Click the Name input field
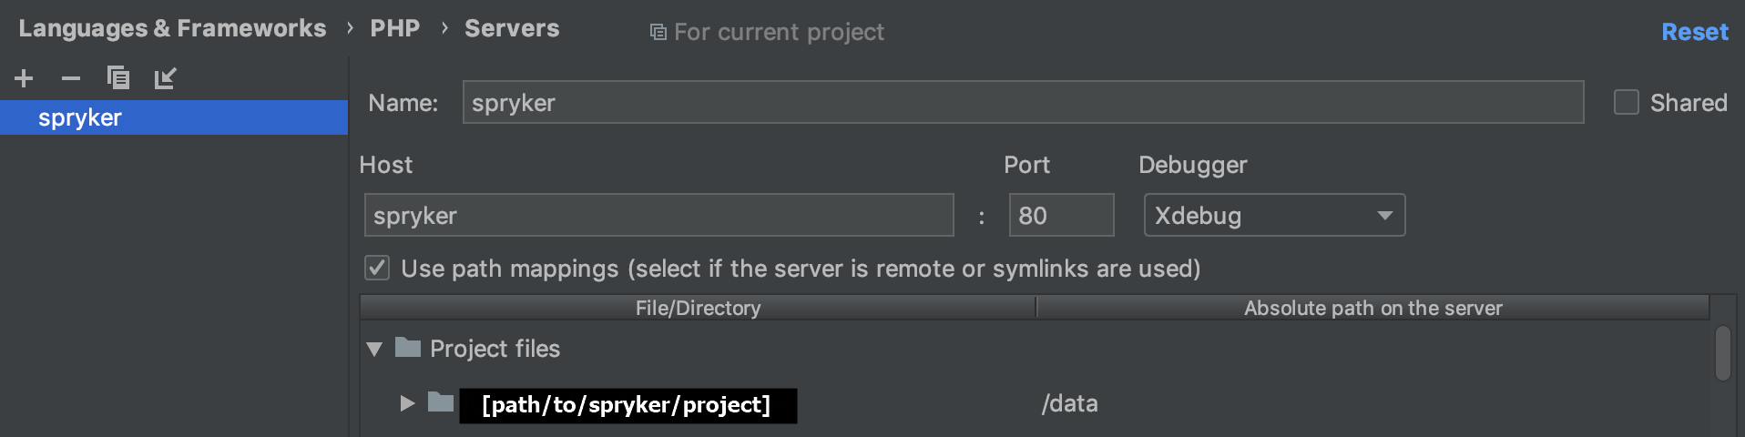The image size is (1745, 437). point(1023,103)
